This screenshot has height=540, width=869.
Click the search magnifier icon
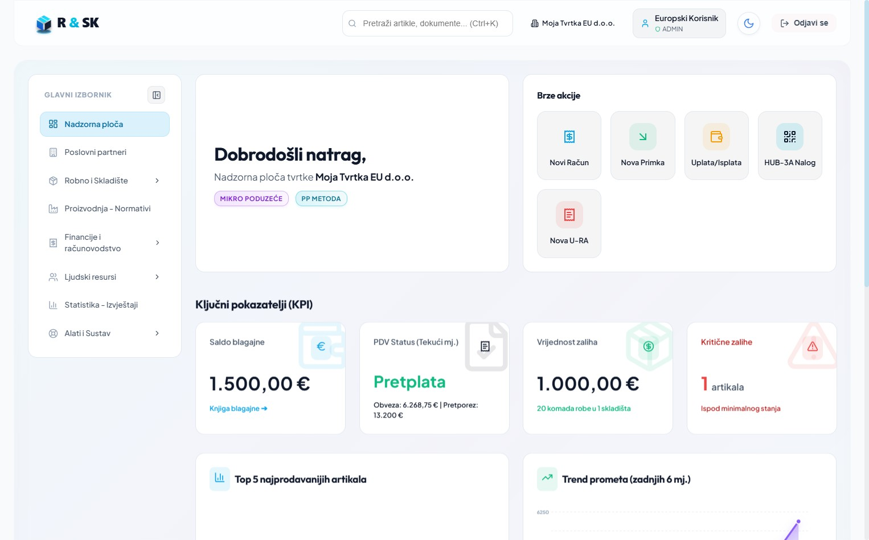click(x=352, y=23)
